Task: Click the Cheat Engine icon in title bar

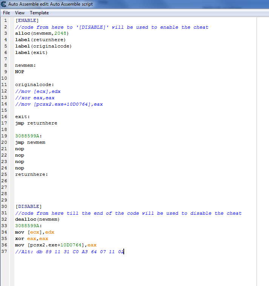Action: tap(4, 4)
